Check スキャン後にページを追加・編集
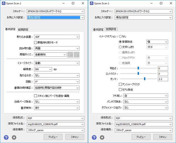176x143 pixels. pos(35,96)
